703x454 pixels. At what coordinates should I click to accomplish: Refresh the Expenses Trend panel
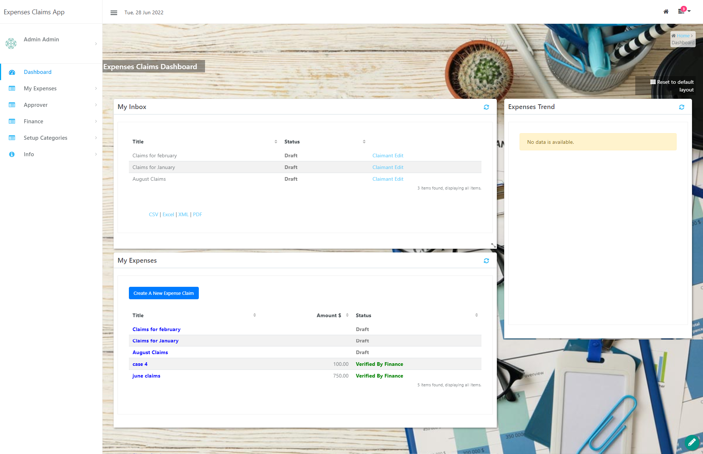681,107
